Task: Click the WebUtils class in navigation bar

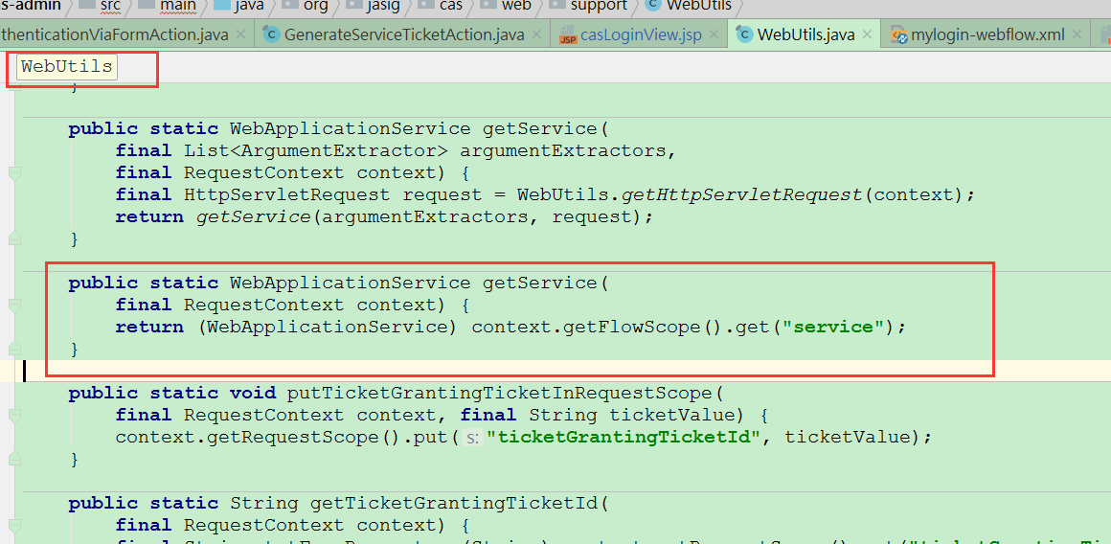Action: click(x=689, y=6)
